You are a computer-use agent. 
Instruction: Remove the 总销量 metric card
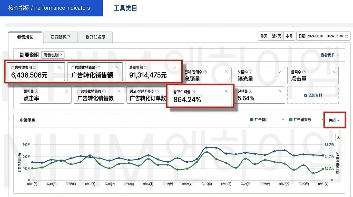[227, 72]
